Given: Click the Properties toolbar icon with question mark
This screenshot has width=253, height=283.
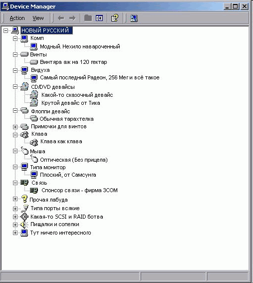Looking at the screenshot, I should pyautogui.click(x=115, y=18).
